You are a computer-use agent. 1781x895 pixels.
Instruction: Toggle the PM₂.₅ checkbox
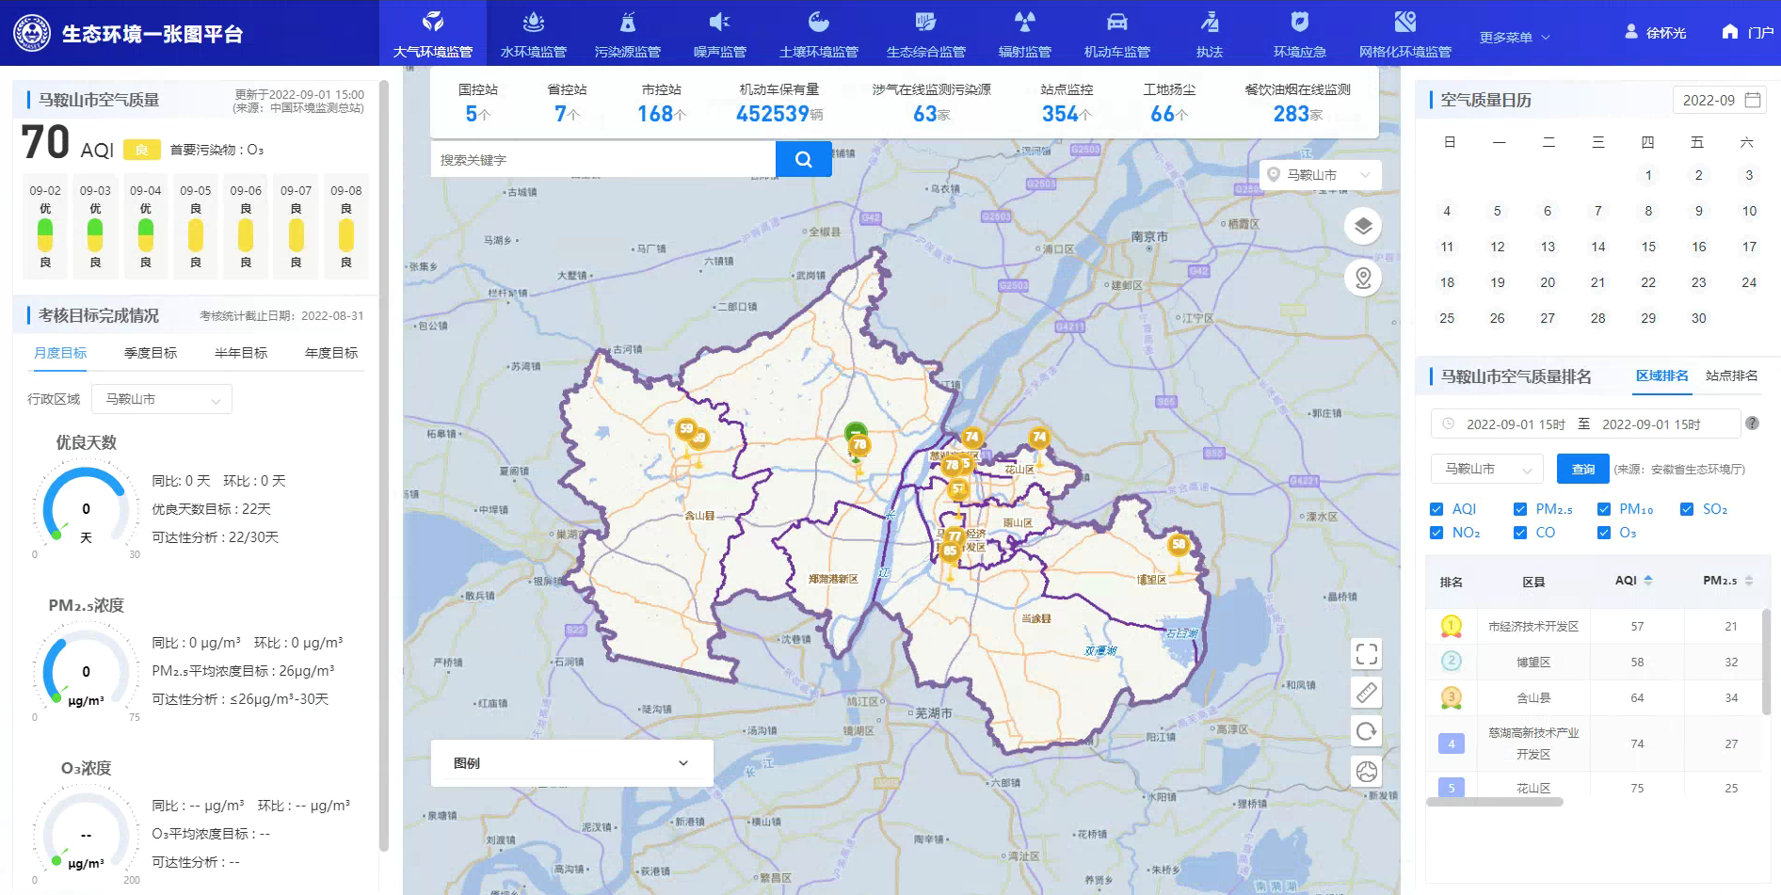pyautogui.click(x=1520, y=509)
